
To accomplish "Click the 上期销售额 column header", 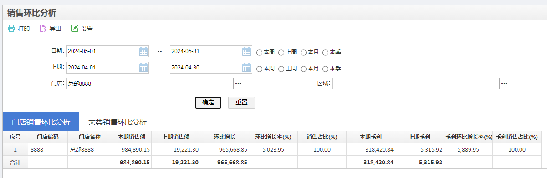I will coord(176,137).
